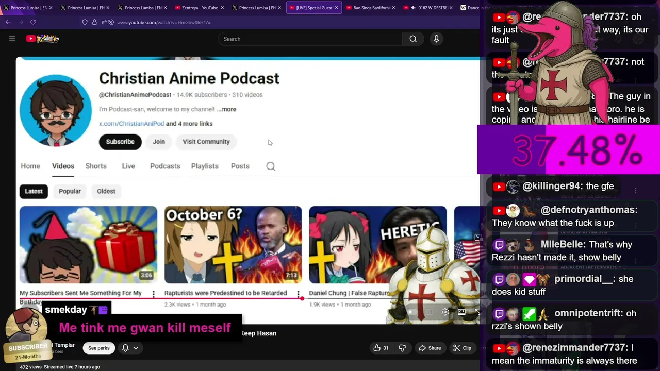Open the channel Live tab
This screenshot has height=371, width=660.
128,166
